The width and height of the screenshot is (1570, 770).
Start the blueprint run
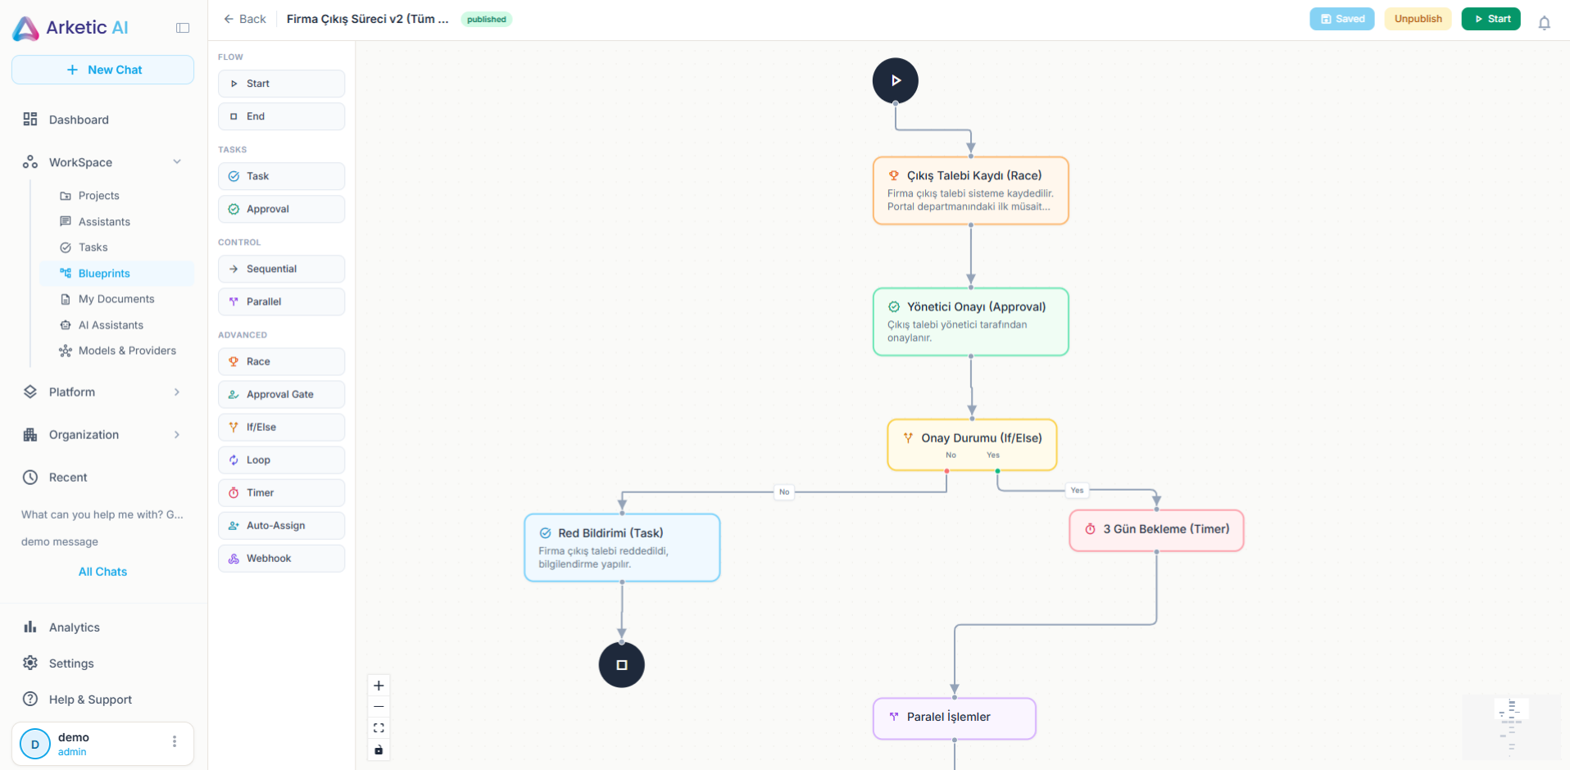(x=1491, y=19)
